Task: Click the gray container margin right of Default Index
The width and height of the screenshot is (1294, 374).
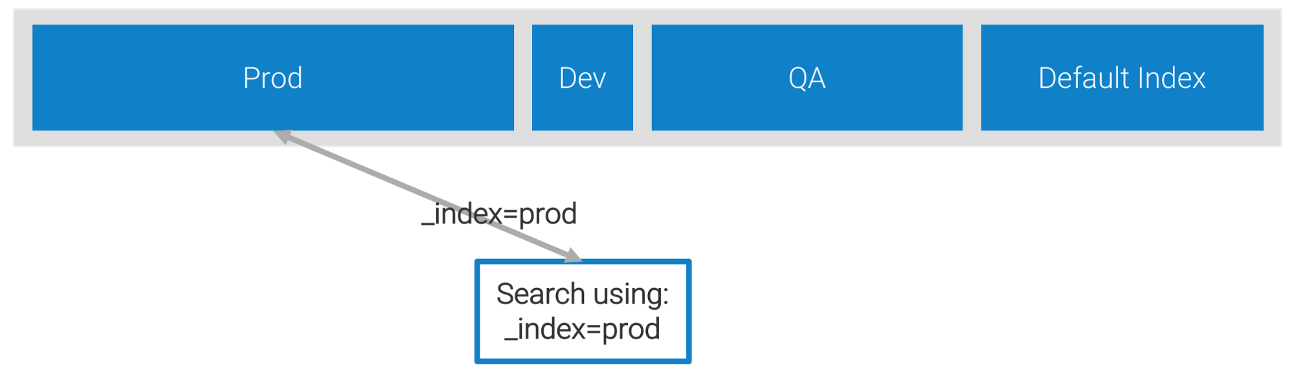Action: click(x=1272, y=78)
